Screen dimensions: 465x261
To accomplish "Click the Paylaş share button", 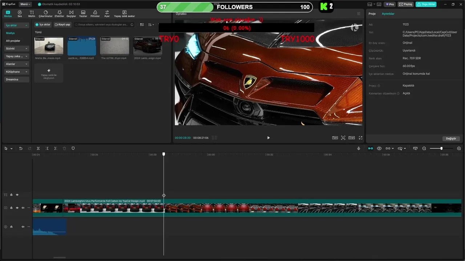I will pyautogui.click(x=406, y=4).
